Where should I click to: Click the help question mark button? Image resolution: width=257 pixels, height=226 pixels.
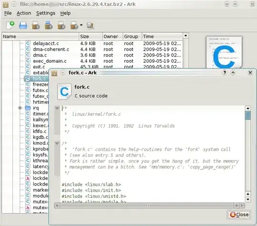pyautogui.click(x=225, y=73)
